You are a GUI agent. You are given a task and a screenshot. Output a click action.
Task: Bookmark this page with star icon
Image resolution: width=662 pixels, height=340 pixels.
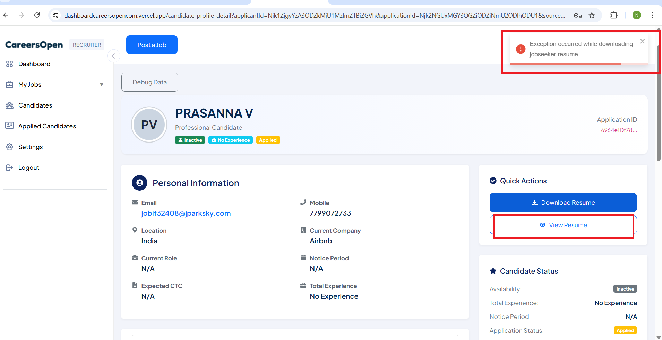pos(592,15)
